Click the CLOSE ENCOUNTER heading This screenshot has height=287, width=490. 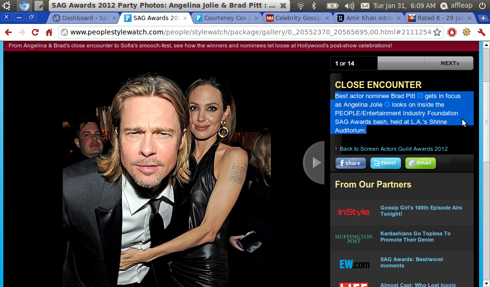pos(378,85)
